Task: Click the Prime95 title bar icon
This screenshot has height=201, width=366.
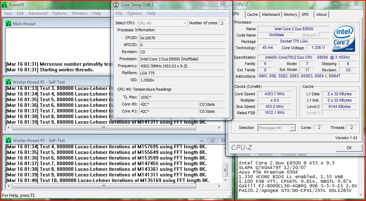Action: 4,5
